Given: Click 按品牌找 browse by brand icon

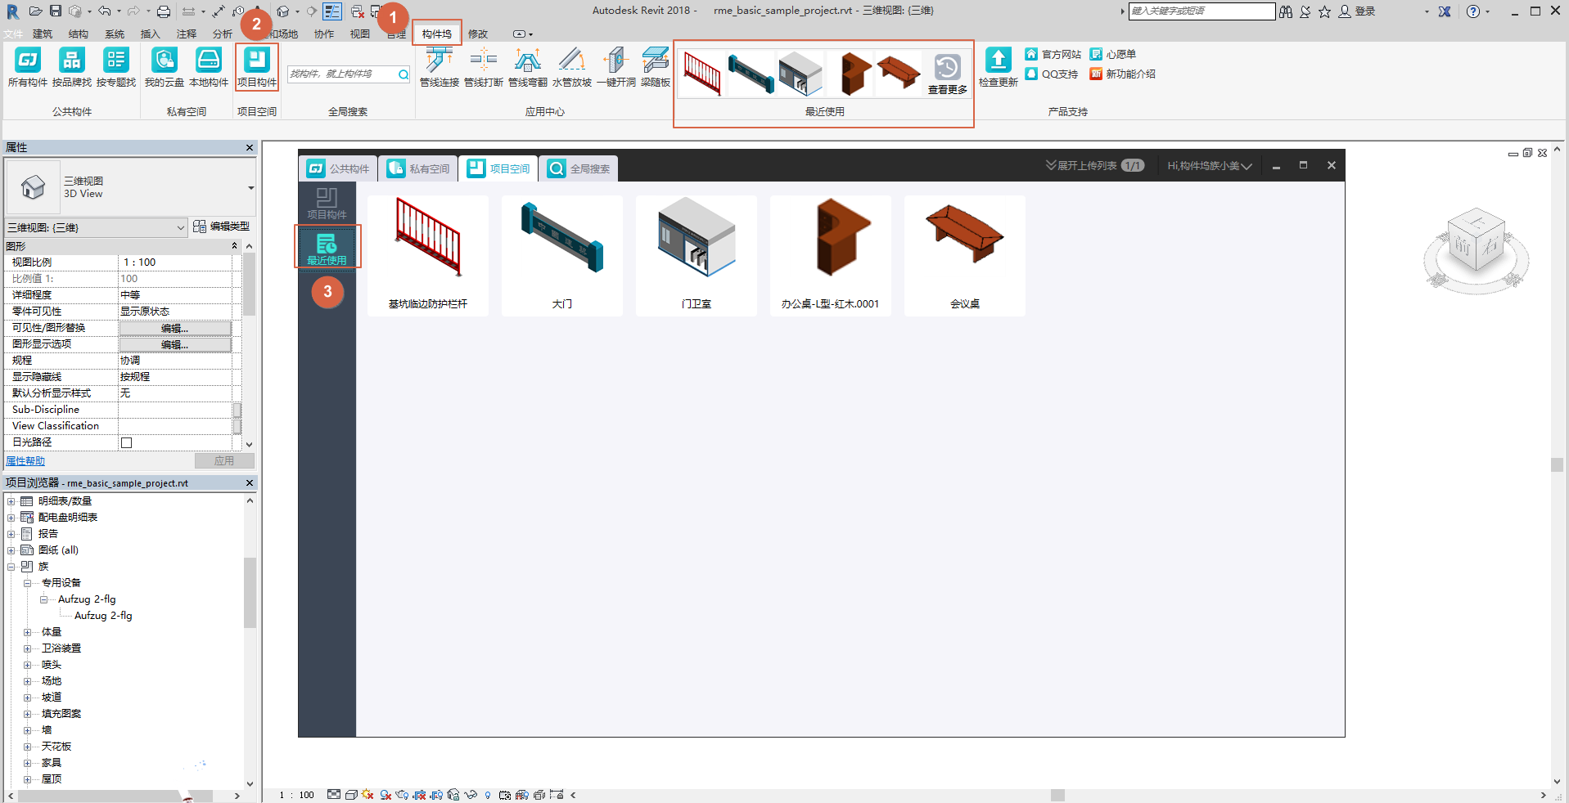Looking at the screenshot, I should pyautogui.click(x=72, y=67).
